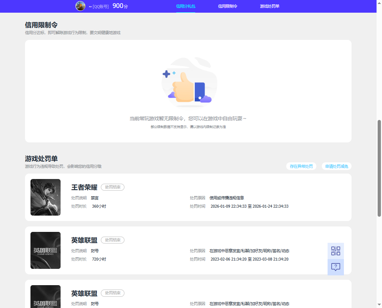Click the 处罚结束 badge beside 王者荣耀

tap(112, 187)
